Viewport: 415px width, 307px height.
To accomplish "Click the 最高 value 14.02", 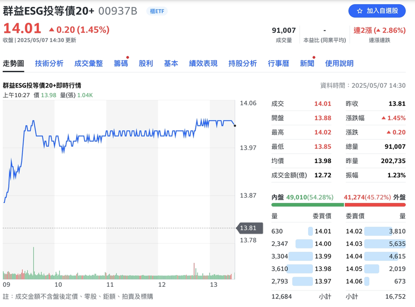I will click(322, 132).
